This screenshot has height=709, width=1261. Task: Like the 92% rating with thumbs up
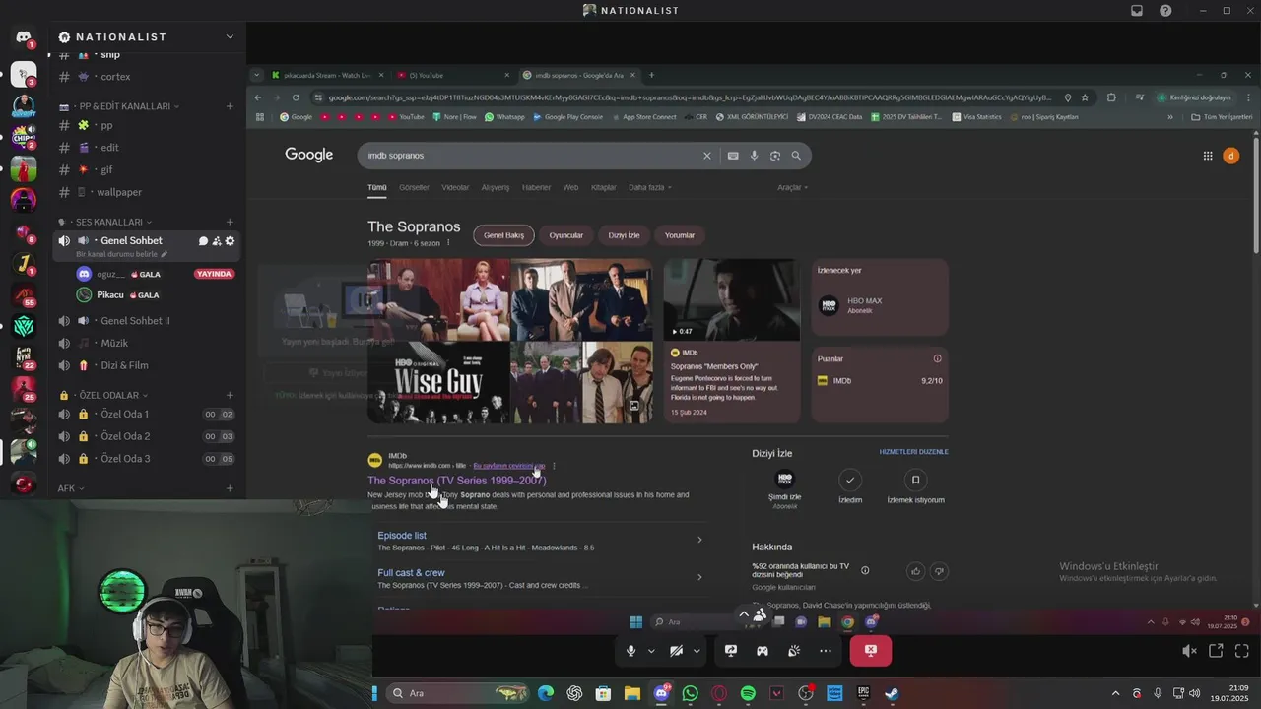pyautogui.click(x=915, y=571)
